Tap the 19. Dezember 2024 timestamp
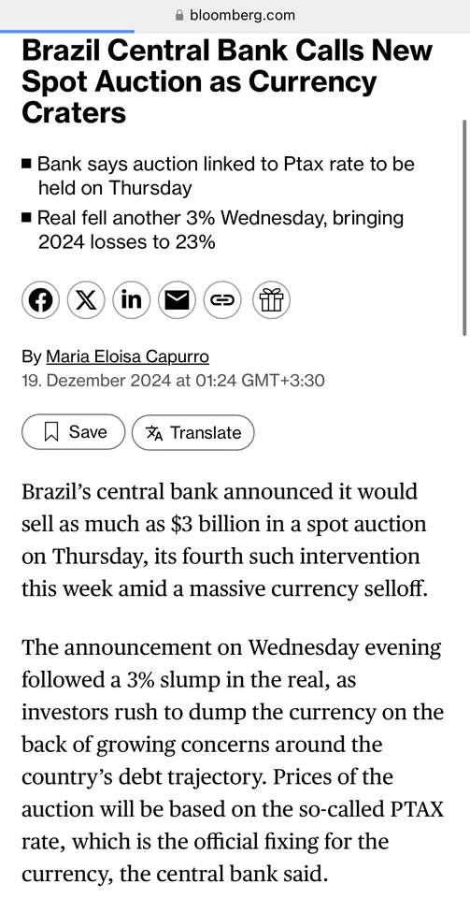This screenshot has width=470, height=898. pos(173,381)
